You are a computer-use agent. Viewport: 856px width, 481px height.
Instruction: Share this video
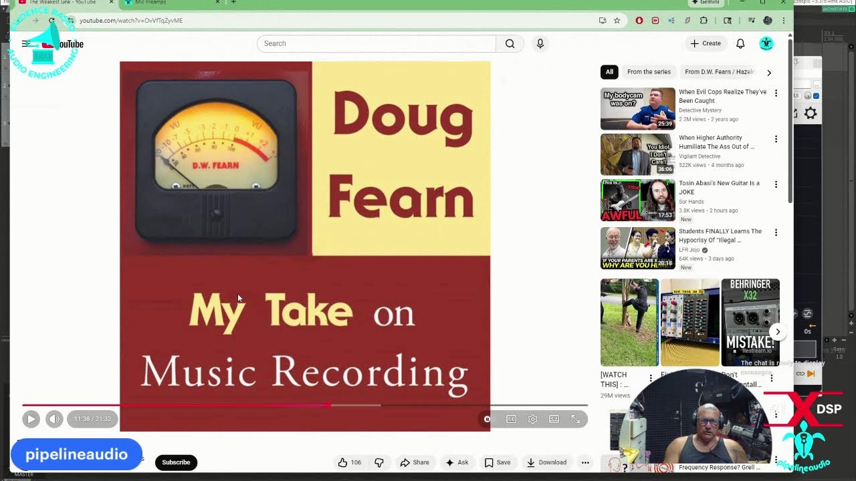click(x=415, y=462)
